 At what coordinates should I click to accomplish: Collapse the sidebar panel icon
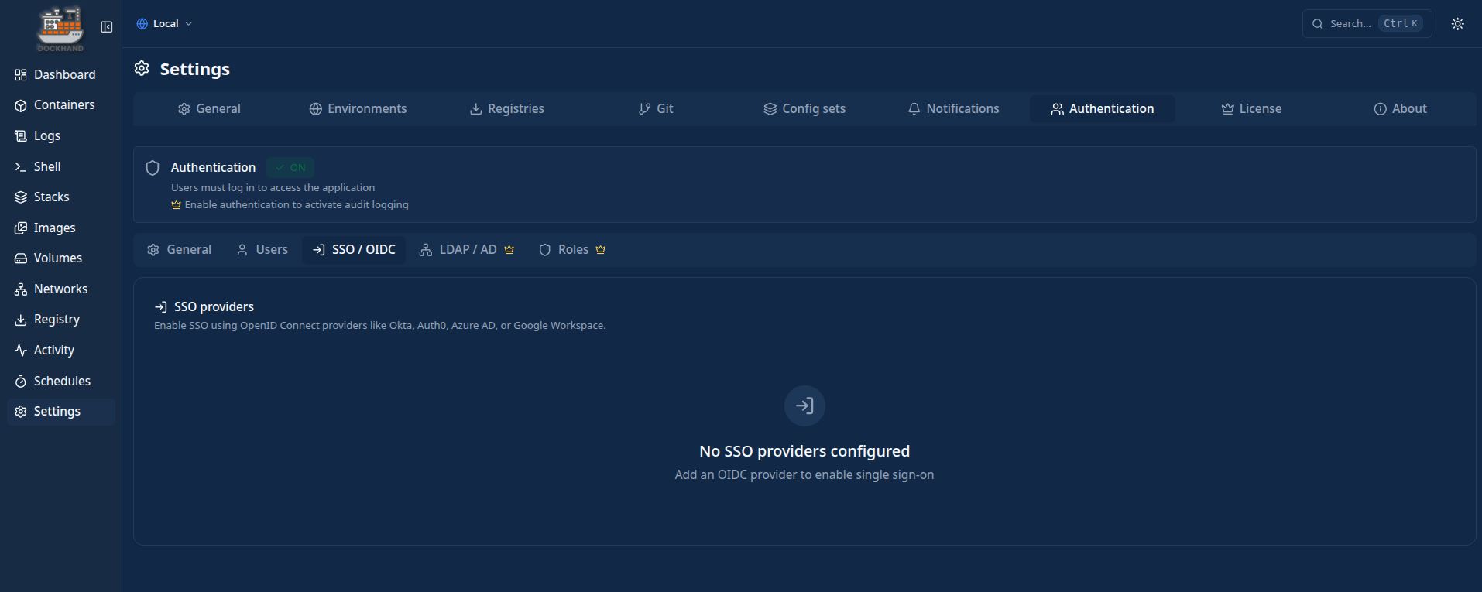tap(107, 27)
